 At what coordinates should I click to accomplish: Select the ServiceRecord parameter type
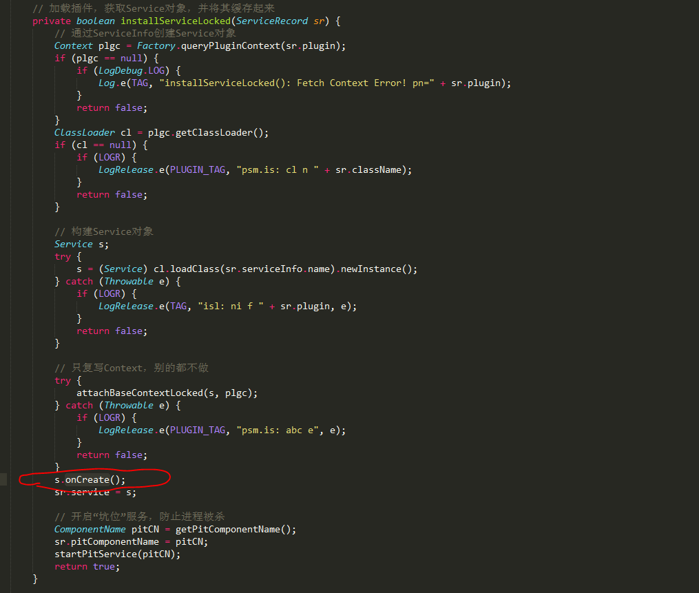pos(272,21)
